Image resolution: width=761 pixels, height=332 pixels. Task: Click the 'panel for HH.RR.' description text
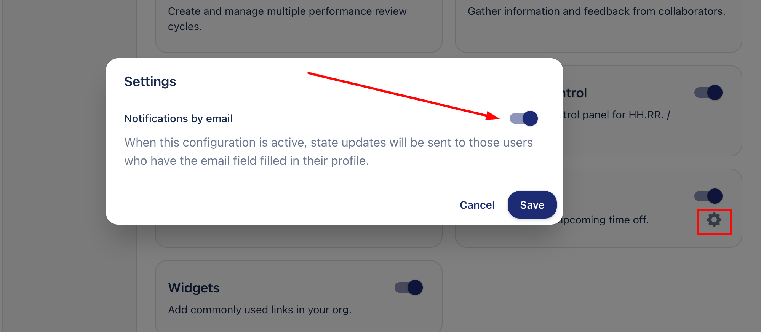[x=616, y=115]
